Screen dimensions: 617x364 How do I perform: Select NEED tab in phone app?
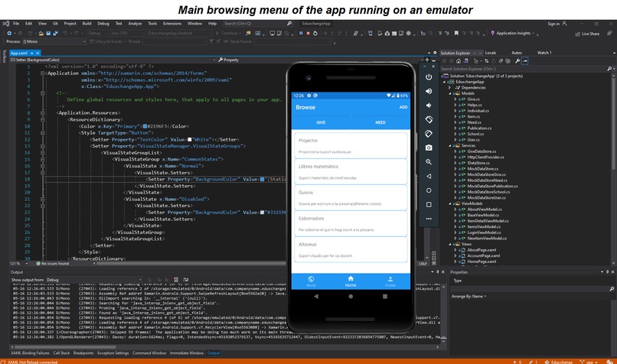[x=380, y=122]
